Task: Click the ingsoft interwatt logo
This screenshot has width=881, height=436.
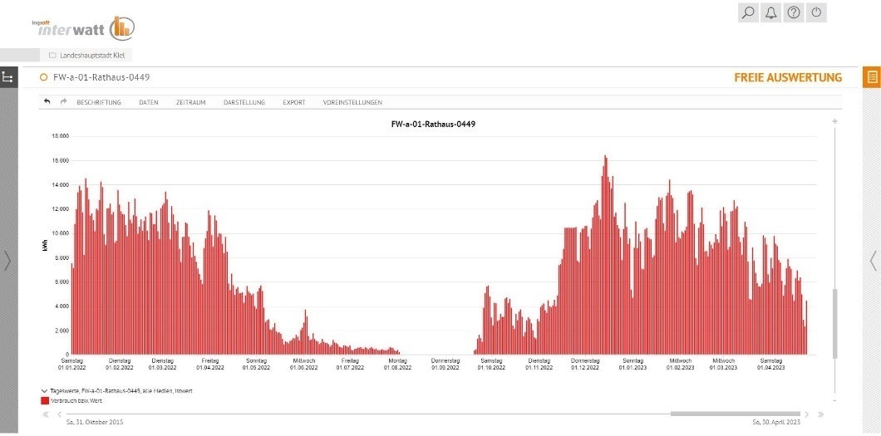Action: pyautogui.click(x=84, y=27)
